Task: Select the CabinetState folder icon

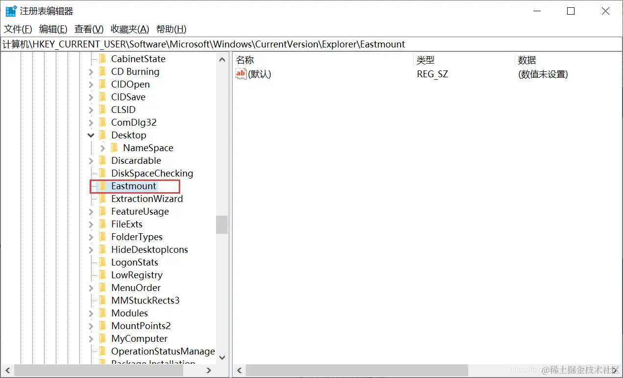Action: click(102, 59)
